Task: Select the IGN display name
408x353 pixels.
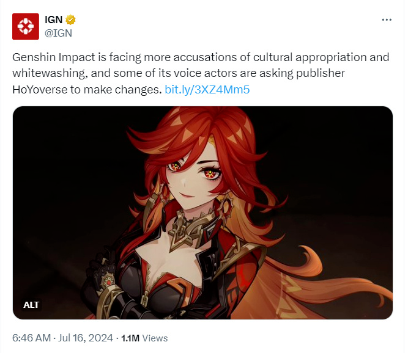Action: [54, 20]
